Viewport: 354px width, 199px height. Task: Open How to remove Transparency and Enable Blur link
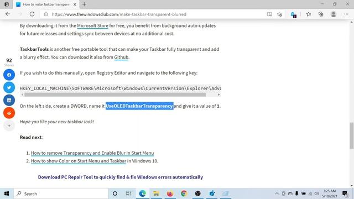pyautogui.click(x=92, y=153)
